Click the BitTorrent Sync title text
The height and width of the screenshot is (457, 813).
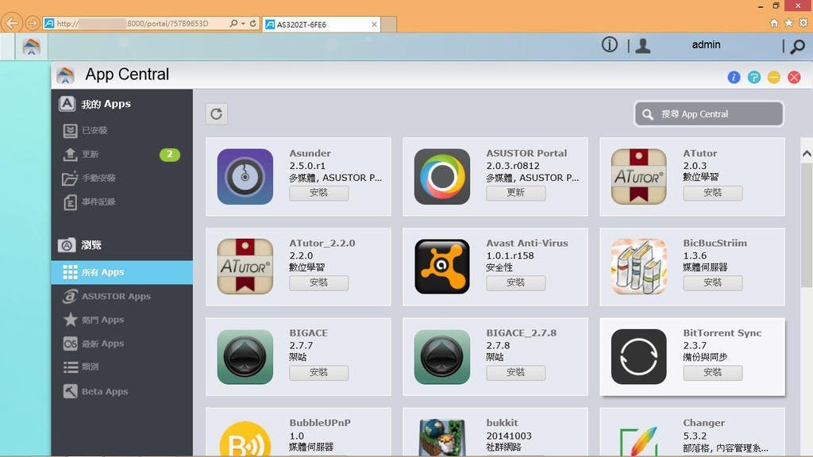tap(722, 332)
